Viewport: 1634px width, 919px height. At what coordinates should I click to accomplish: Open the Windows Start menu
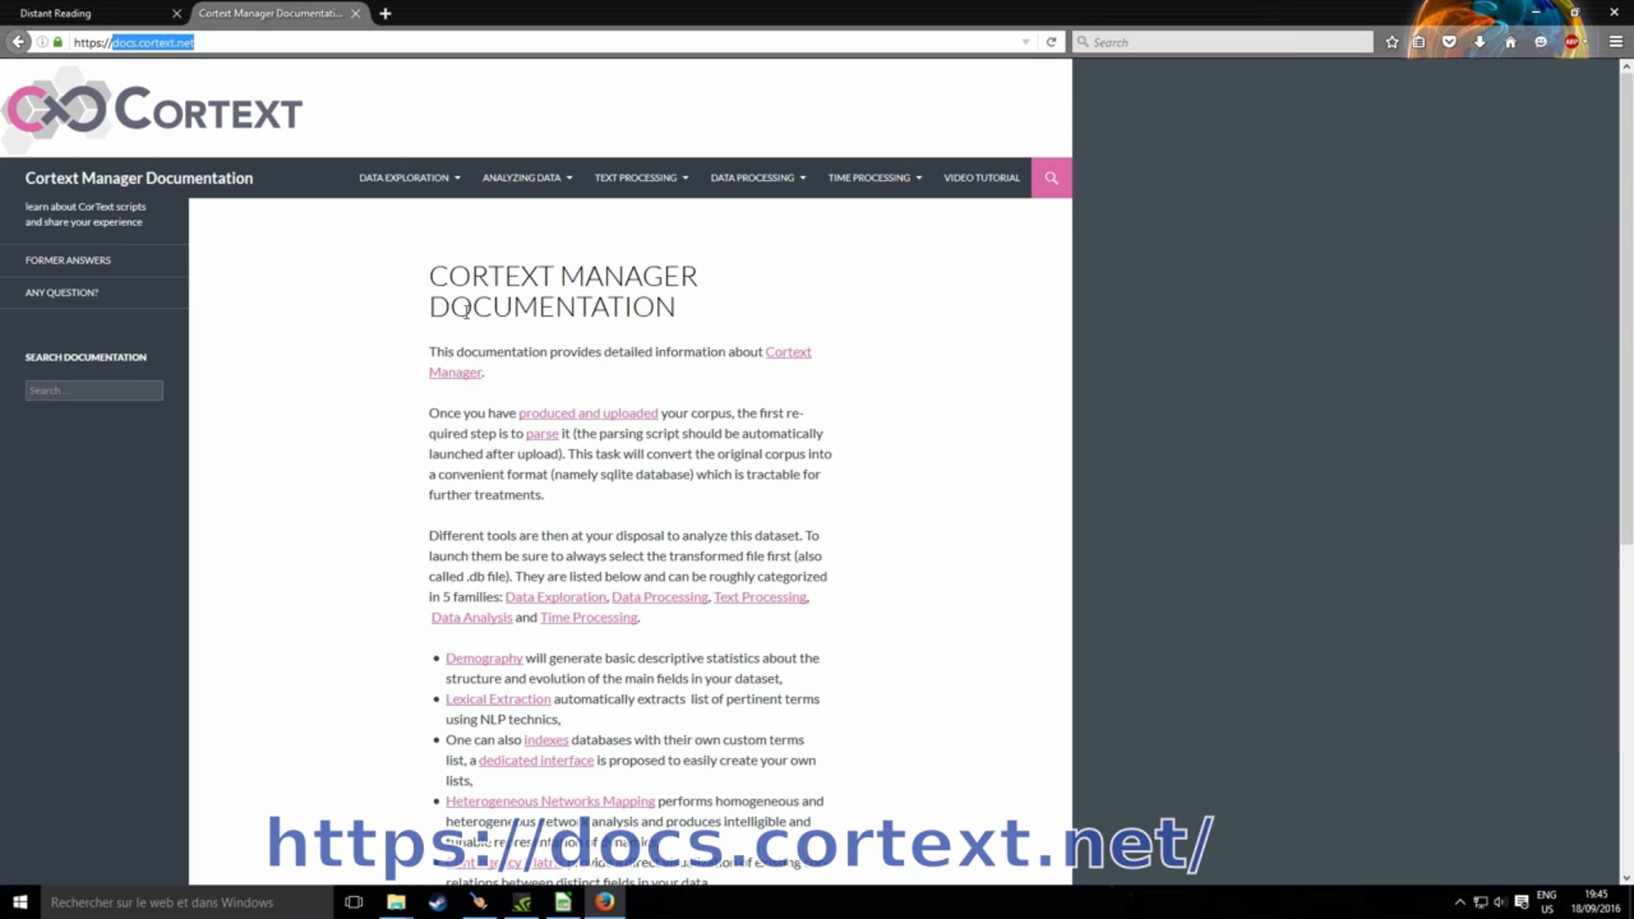(20, 902)
